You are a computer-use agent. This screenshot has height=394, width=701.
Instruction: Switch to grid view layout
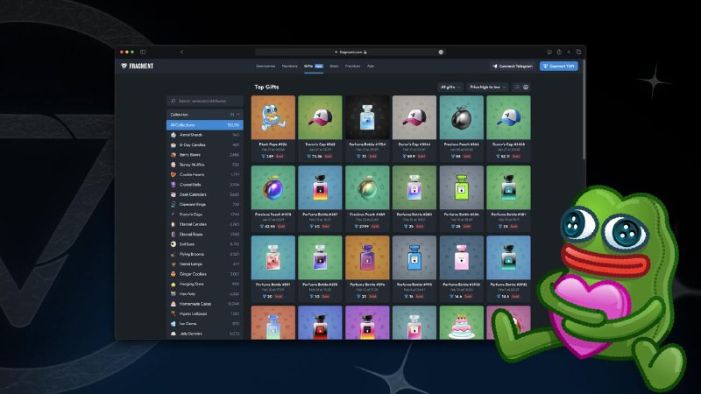pos(526,87)
